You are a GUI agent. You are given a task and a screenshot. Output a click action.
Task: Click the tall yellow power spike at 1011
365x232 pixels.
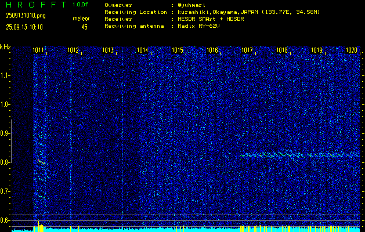click(x=38, y=226)
